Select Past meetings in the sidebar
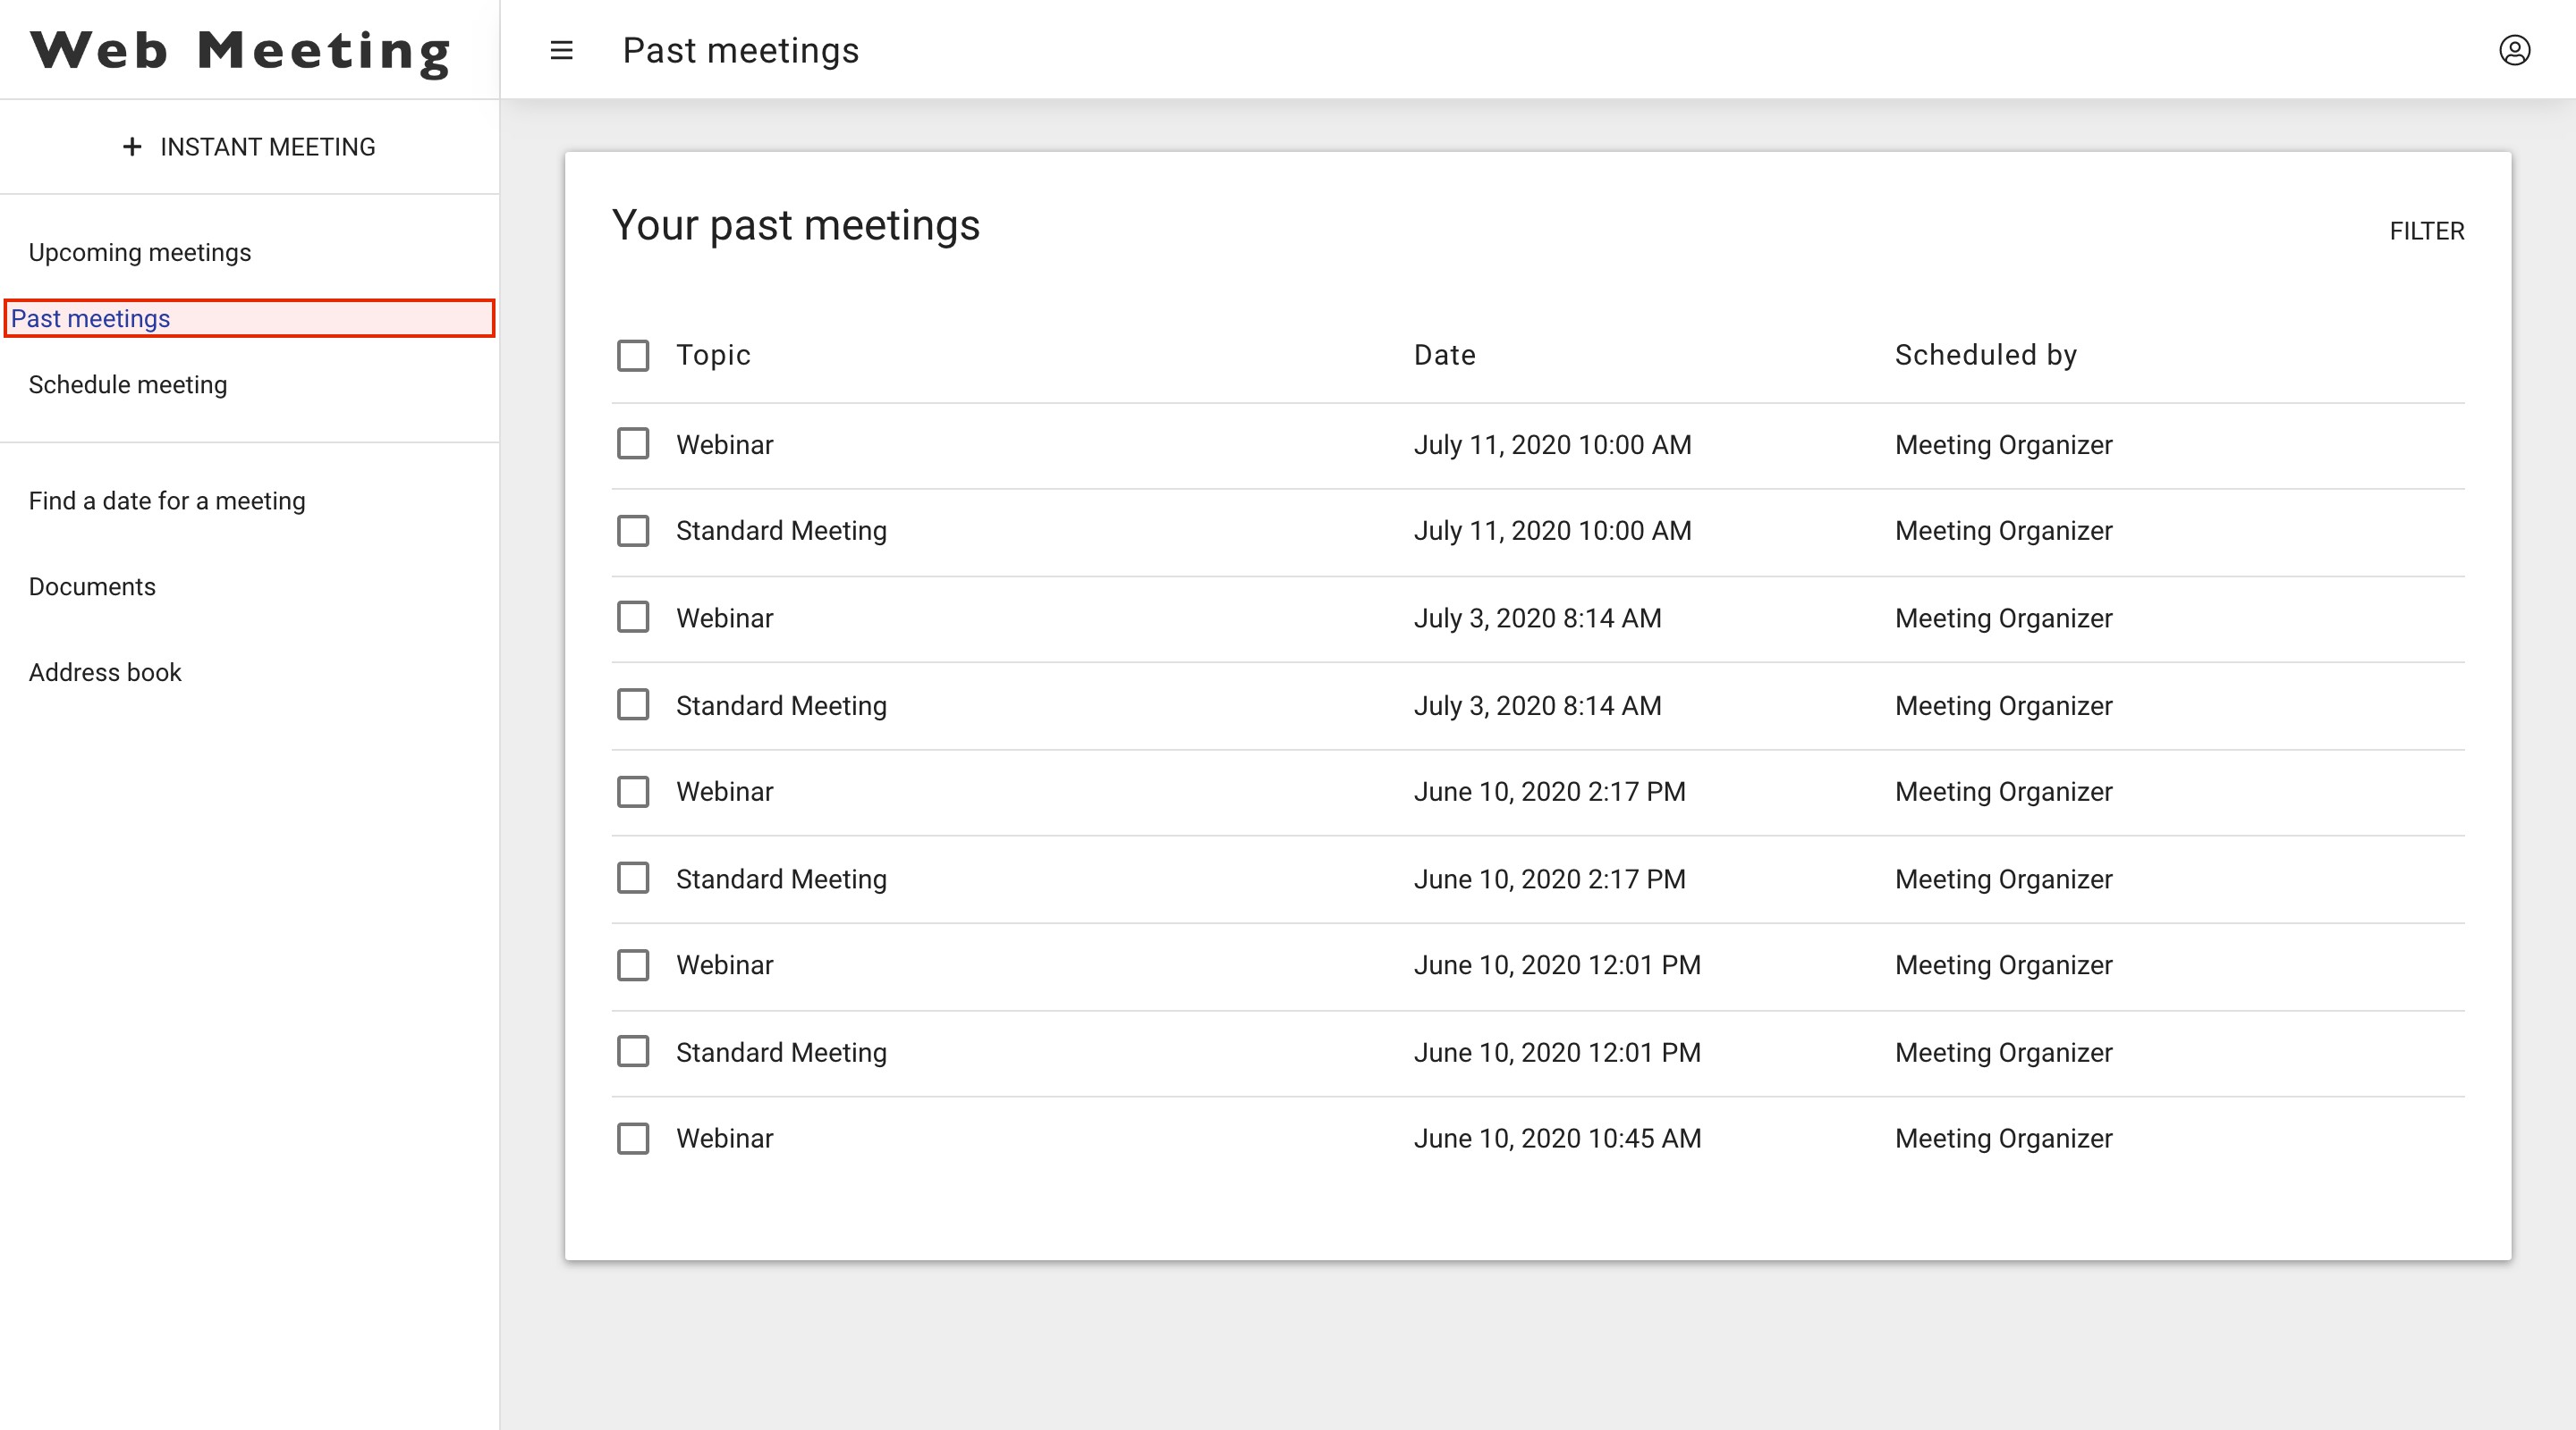The image size is (2576, 1430). tap(249, 318)
